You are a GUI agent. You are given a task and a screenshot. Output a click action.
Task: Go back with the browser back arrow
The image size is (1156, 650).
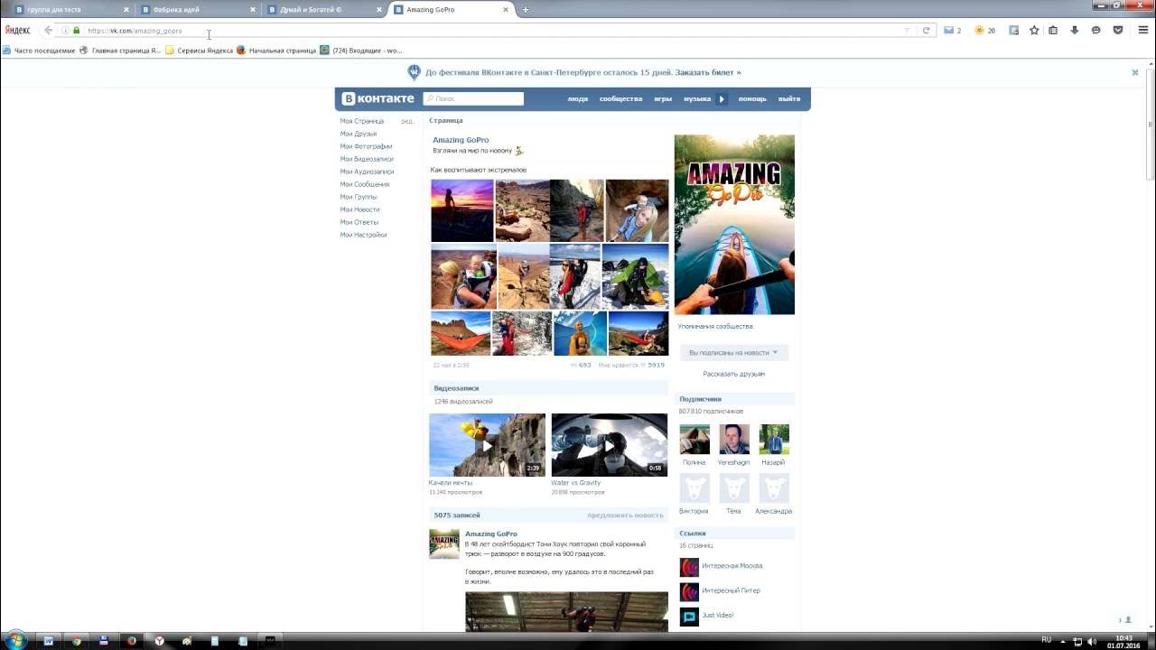[48, 30]
